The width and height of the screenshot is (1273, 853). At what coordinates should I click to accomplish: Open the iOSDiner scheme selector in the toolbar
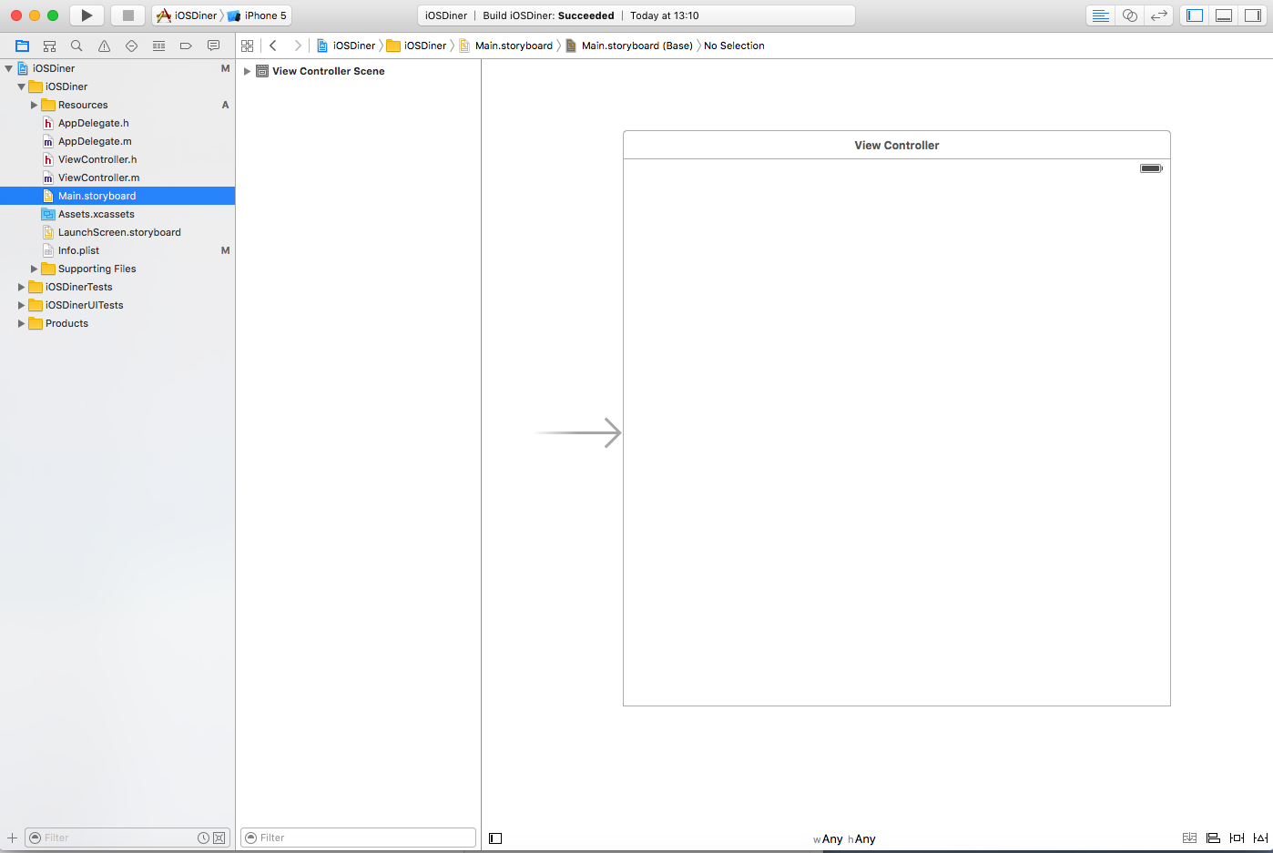pyautogui.click(x=188, y=15)
